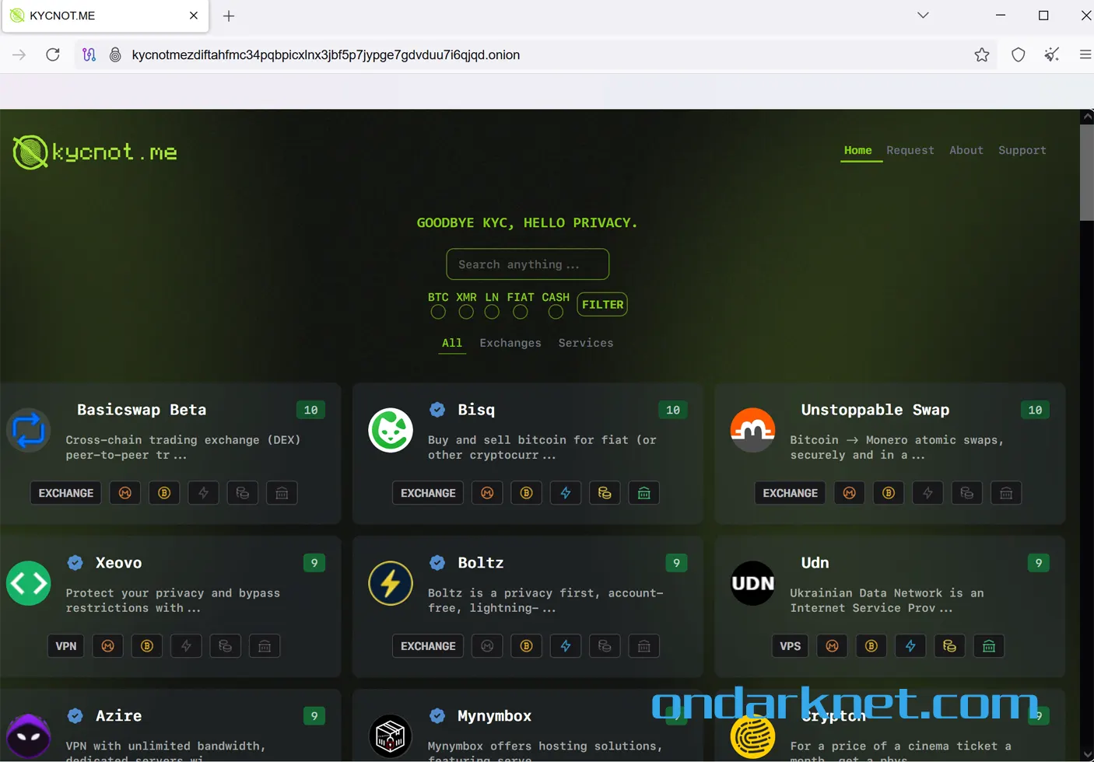The image size is (1094, 762).
Task: Click the Monero icon on Bisq card
Action: click(487, 492)
